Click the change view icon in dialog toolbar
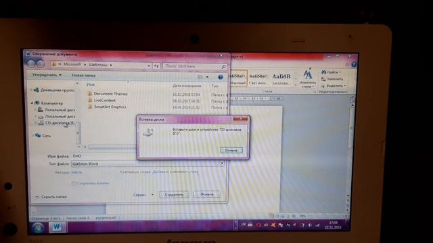Image resolution: width=433 pixels, height=243 pixels. (200, 77)
